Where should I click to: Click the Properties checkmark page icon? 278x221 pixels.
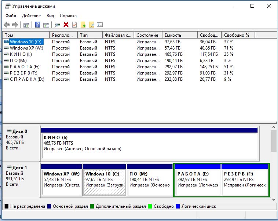74,25
